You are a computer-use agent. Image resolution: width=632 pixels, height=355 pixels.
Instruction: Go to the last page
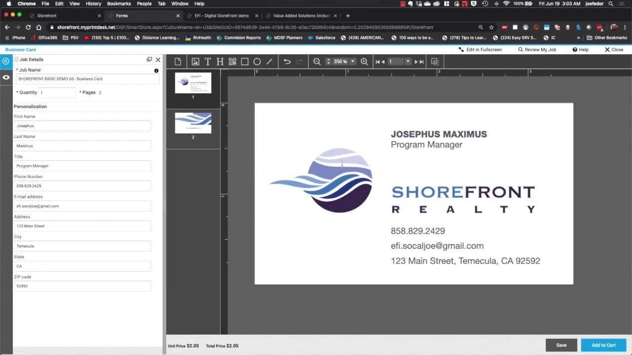(x=422, y=62)
